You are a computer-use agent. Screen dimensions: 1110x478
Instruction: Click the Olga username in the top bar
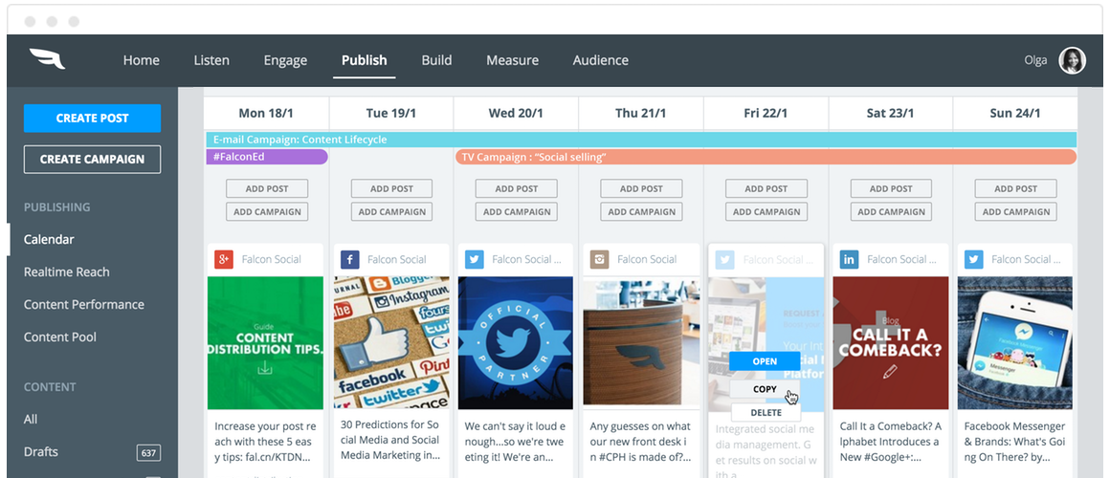pyautogui.click(x=1035, y=61)
